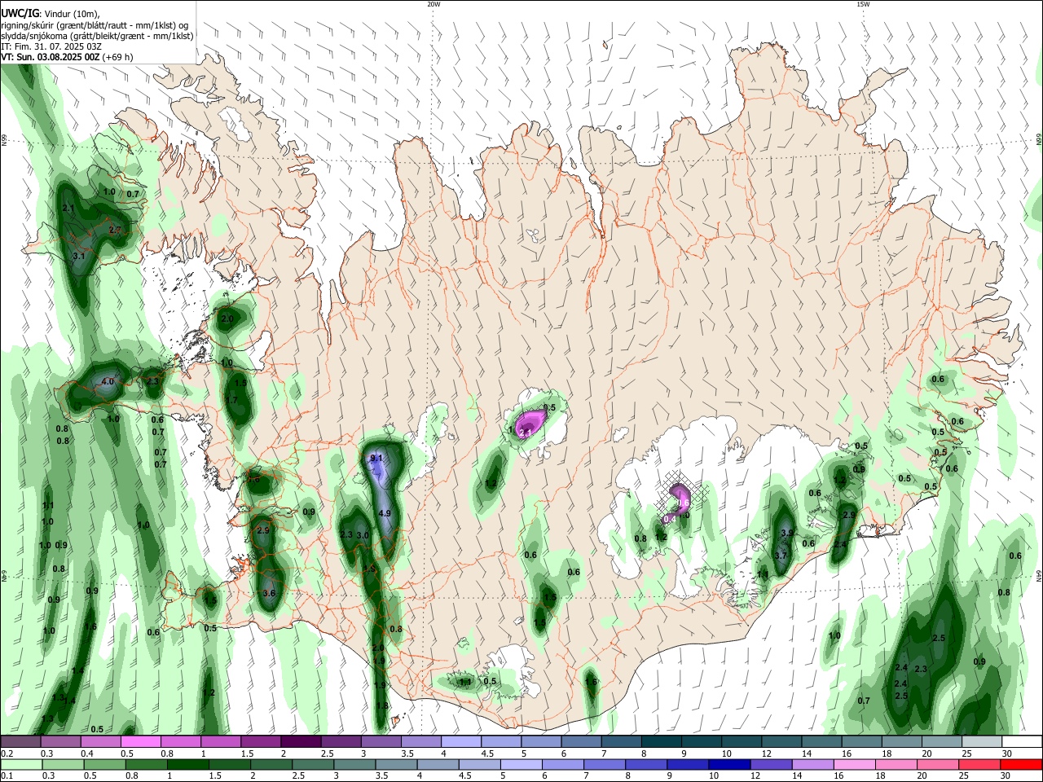Click the grey-purple 0.2 swatch in upper legend row
The height and width of the screenshot is (782, 1043).
tap(21, 741)
